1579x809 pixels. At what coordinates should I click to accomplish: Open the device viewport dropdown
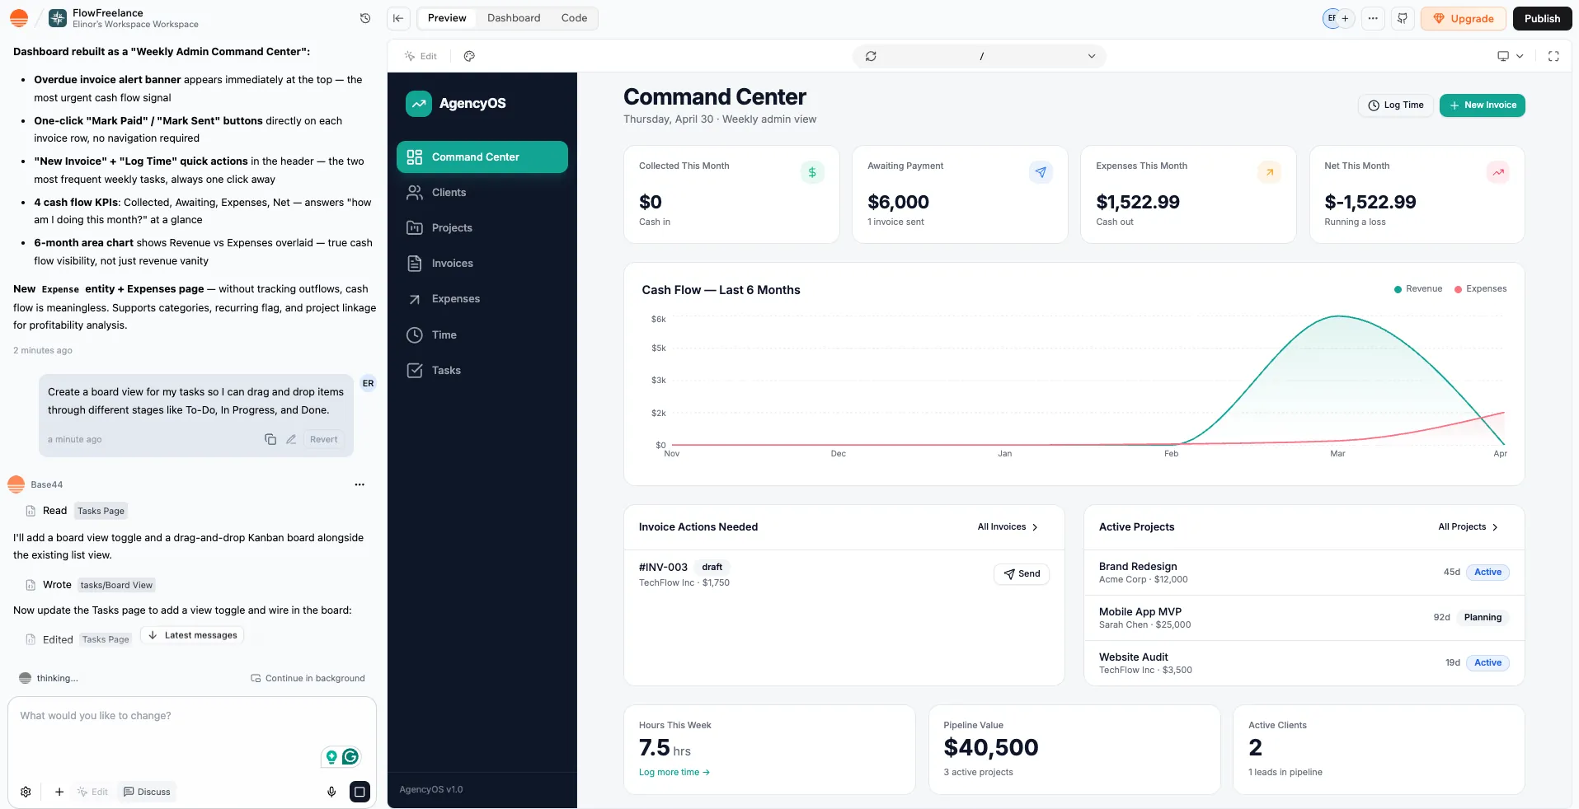1510,56
